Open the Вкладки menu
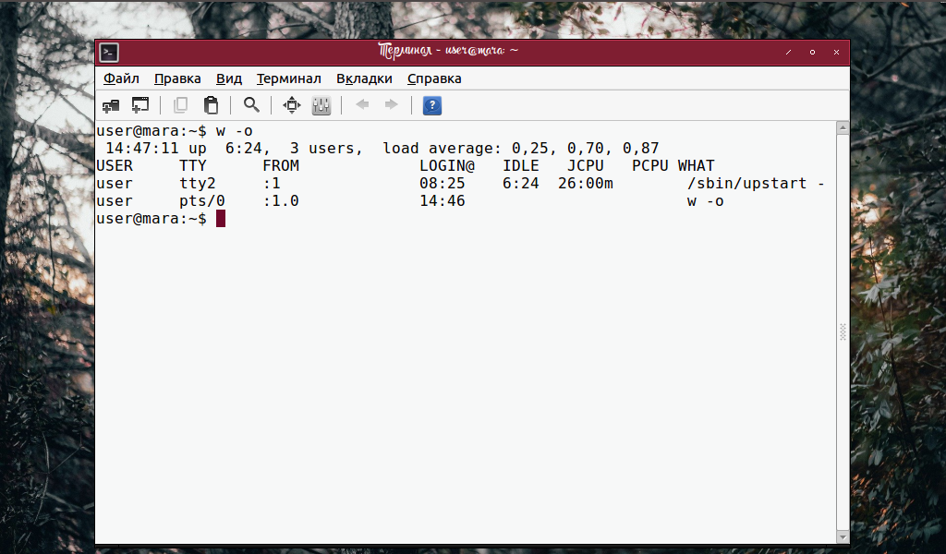The height and width of the screenshot is (554, 946). (x=363, y=78)
